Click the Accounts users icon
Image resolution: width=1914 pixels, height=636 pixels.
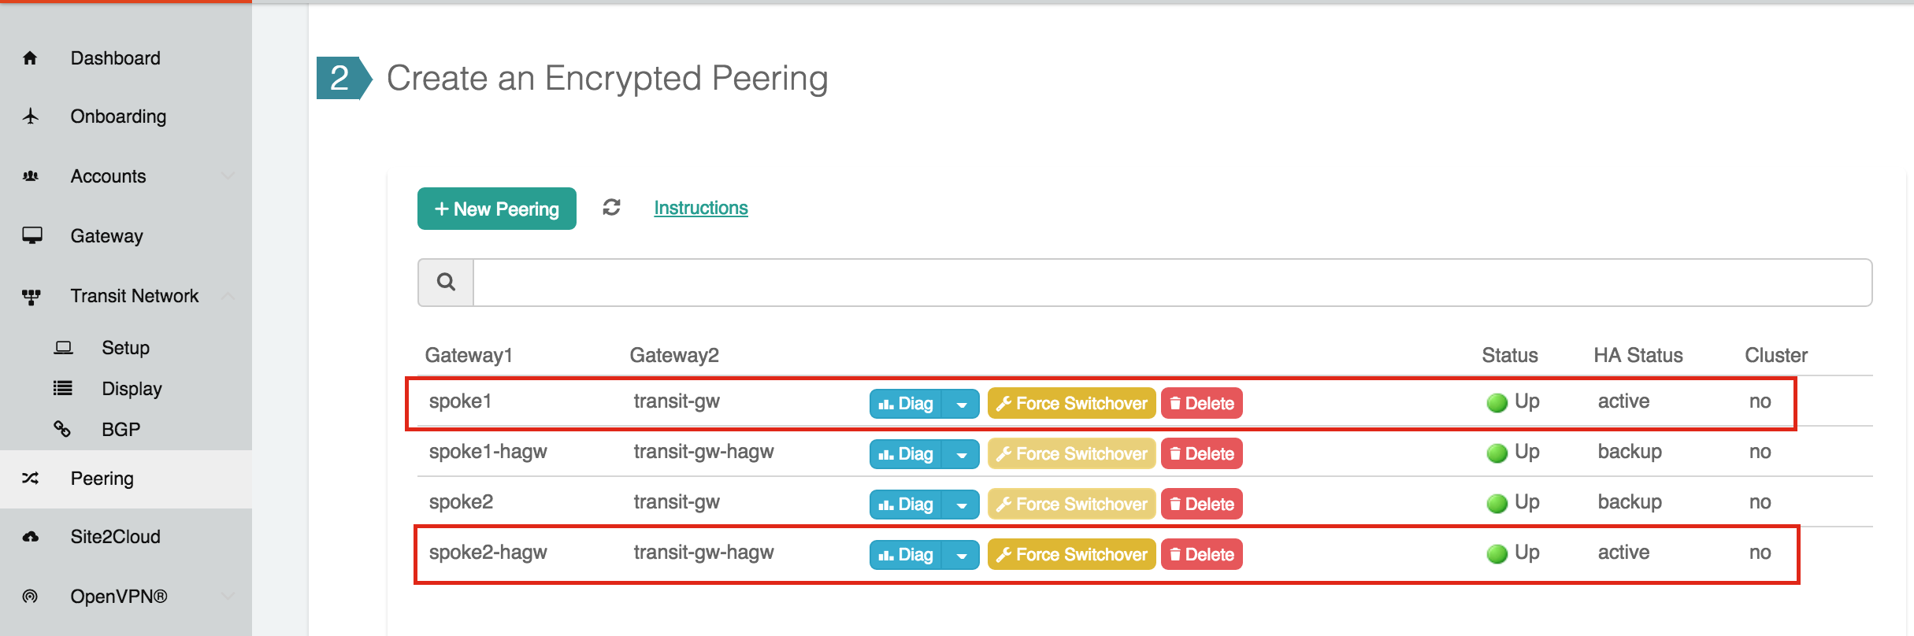pyautogui.click(x=31, y=176)
